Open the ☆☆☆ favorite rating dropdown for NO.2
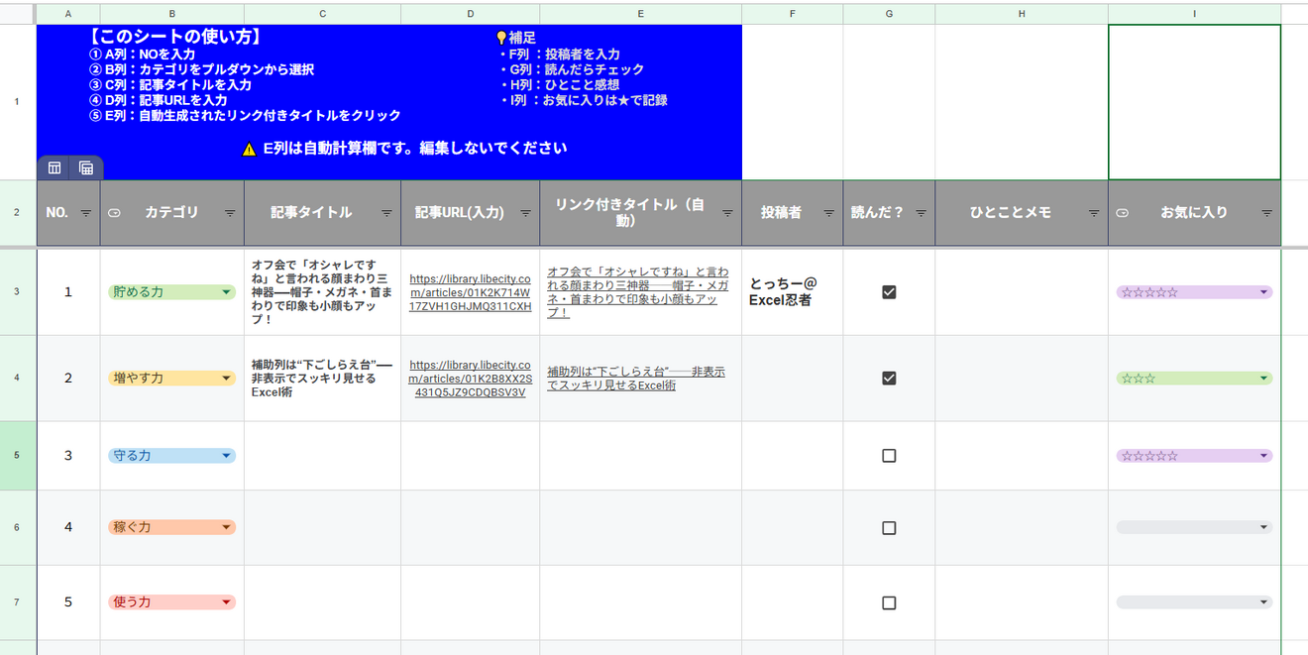The width and height of the screenshot is (1308, 655). (x=1264, y=378)
